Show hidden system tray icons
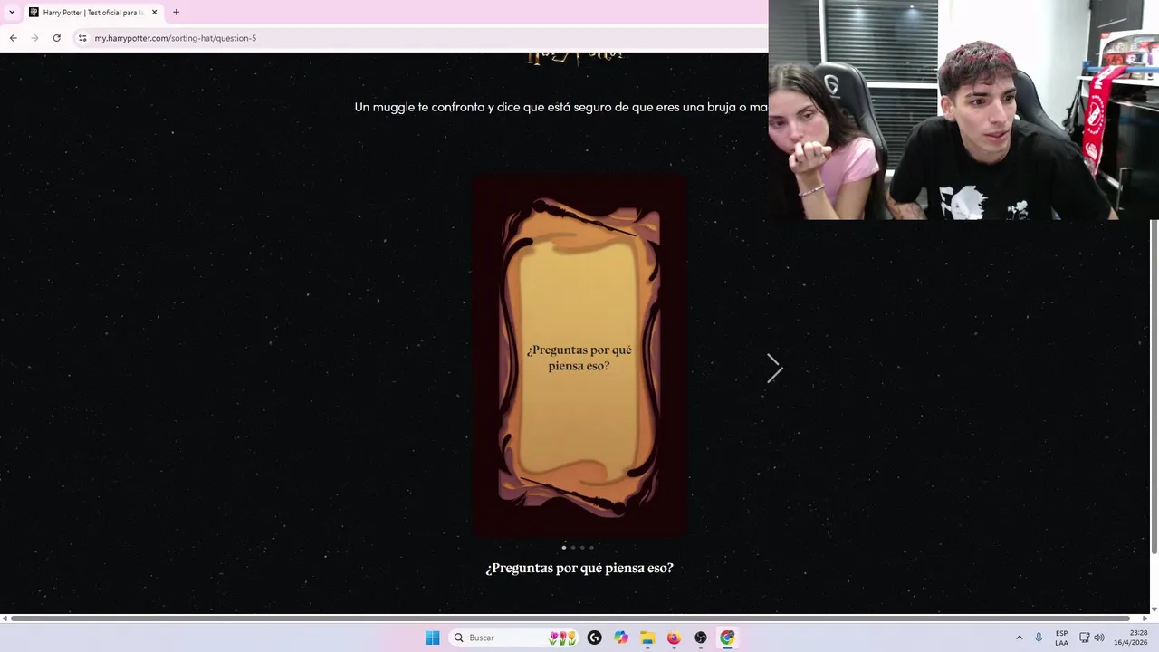Viewport: 1159px width, 652px height. (x=1019, y=638)
